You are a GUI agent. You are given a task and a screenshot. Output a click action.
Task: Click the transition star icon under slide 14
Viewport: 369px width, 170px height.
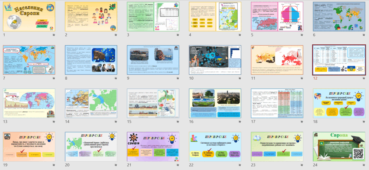point(115,121)
